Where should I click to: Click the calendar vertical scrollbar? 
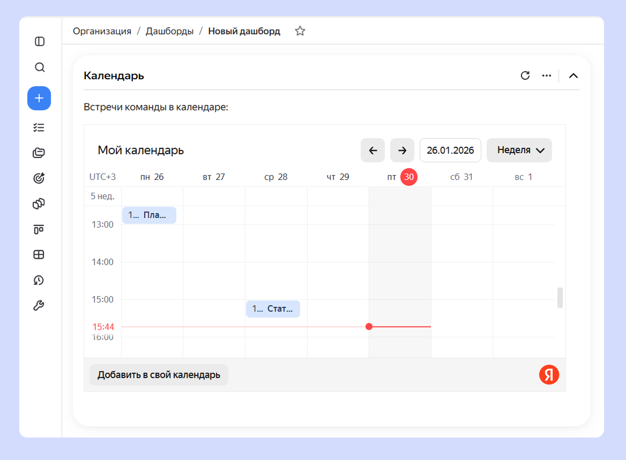(x=560, y=298)
